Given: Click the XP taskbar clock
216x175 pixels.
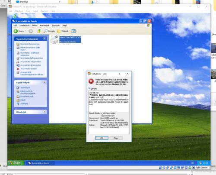Looking at the screenshot, I should 206,163.
